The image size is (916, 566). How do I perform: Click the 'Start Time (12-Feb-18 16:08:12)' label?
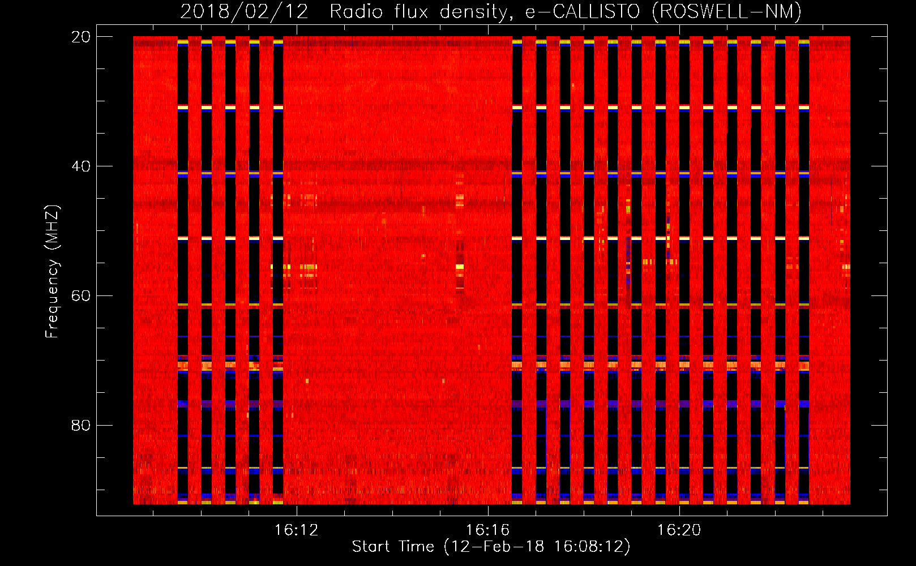coord(491,547)
